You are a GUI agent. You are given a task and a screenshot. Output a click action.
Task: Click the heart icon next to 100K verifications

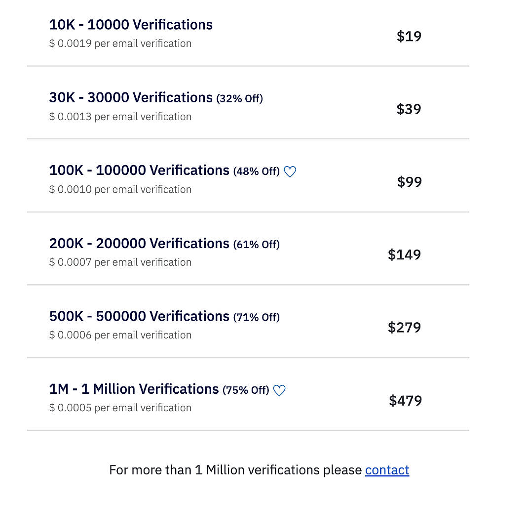coord(290,171)
